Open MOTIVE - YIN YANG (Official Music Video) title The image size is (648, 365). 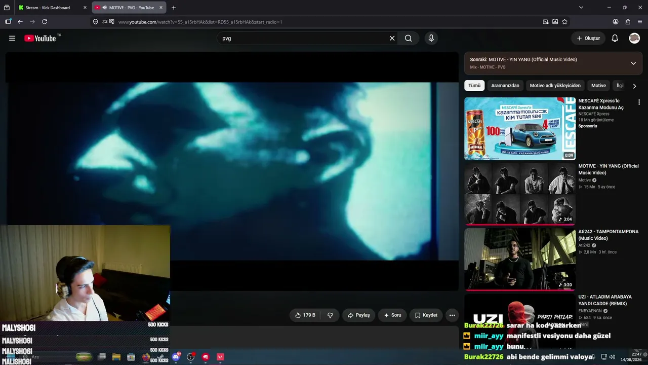609,169
